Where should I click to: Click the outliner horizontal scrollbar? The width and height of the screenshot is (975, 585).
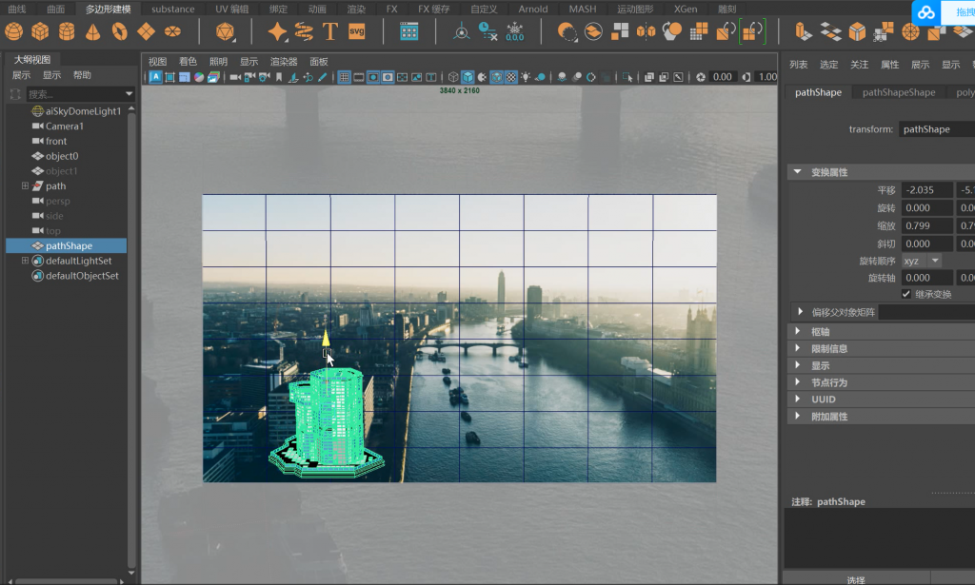pyautogui.click(x=66, y=581)
